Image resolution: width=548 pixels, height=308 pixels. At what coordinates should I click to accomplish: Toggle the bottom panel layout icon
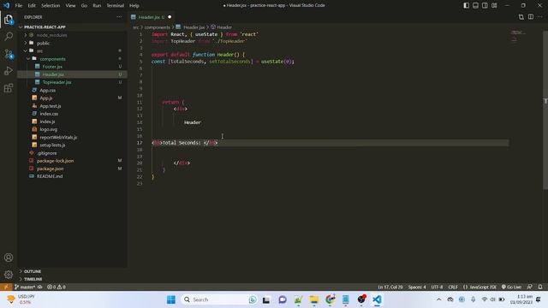click(x=475, y=5)
